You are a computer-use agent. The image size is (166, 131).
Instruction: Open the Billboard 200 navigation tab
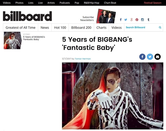tap(81, 27)
